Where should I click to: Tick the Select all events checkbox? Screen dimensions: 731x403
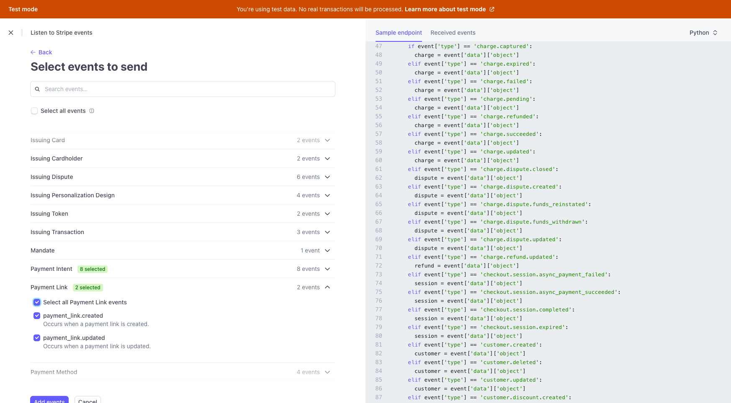tap(34, 111)
